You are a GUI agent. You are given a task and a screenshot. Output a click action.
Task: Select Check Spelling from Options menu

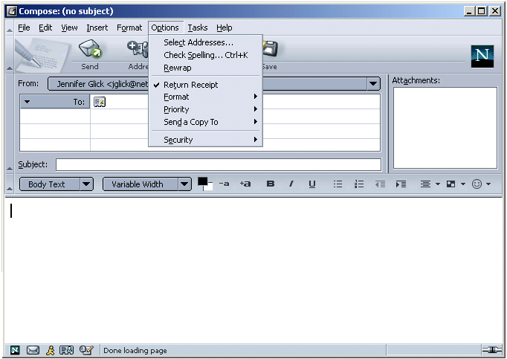205,55
